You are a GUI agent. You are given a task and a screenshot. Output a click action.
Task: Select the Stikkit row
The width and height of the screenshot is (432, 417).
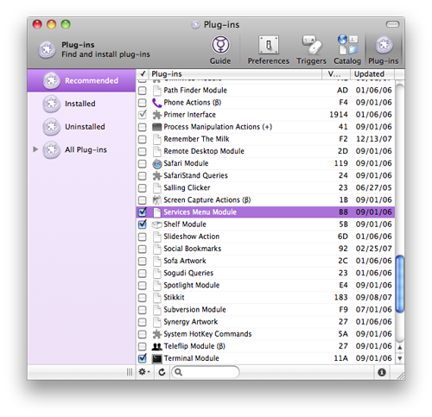pos(265,298)
